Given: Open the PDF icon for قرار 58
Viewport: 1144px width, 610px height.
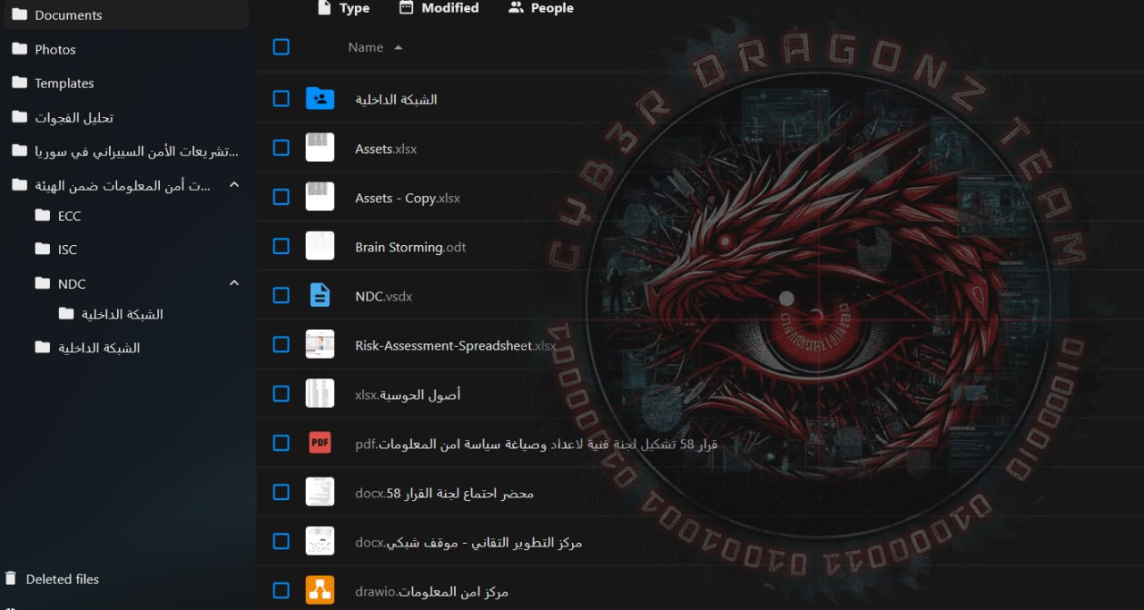Looking at the screenshot, I should pyautogui.click(x=320, y=442).
